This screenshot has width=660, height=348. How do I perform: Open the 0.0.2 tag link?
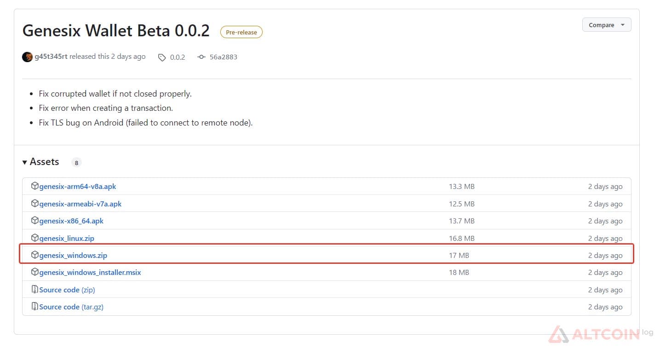tap(178, 57)
